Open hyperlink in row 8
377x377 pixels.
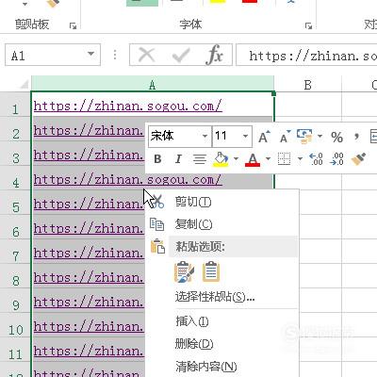pyautogui.click(x=89, y=278)
